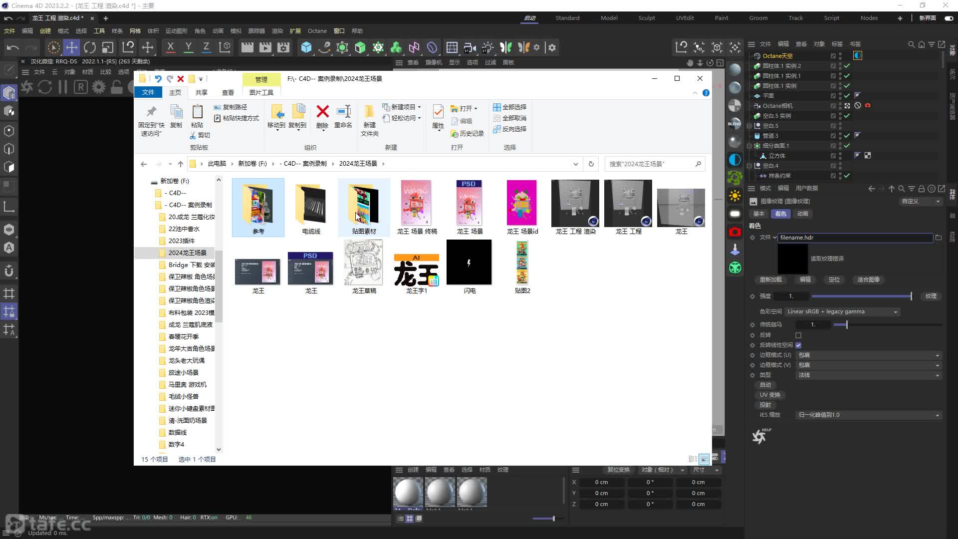Open the Explorer address bar history dropdown
The image size is (958, 539).
[x=575, y=164]
